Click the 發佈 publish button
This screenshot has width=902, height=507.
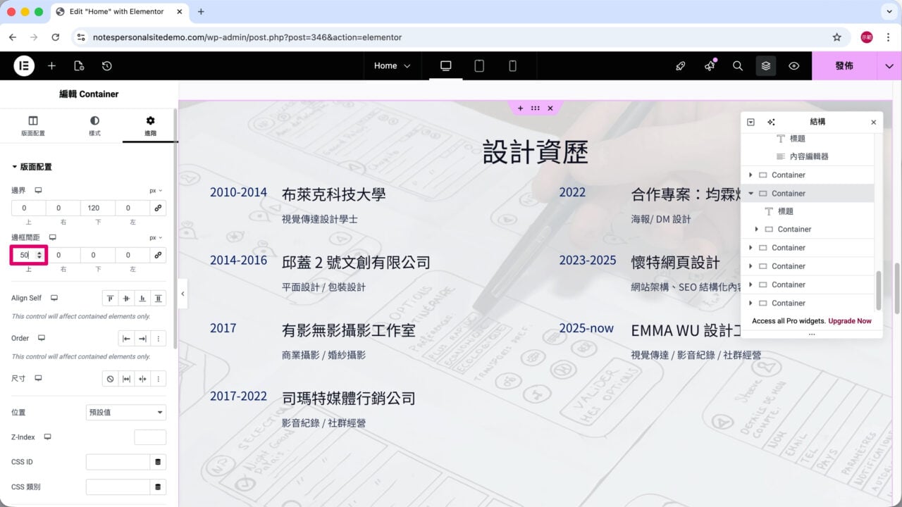click(x=844, y=65)
